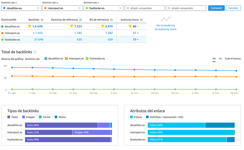Uncheck decathlon.es in the chart legend

46,59
